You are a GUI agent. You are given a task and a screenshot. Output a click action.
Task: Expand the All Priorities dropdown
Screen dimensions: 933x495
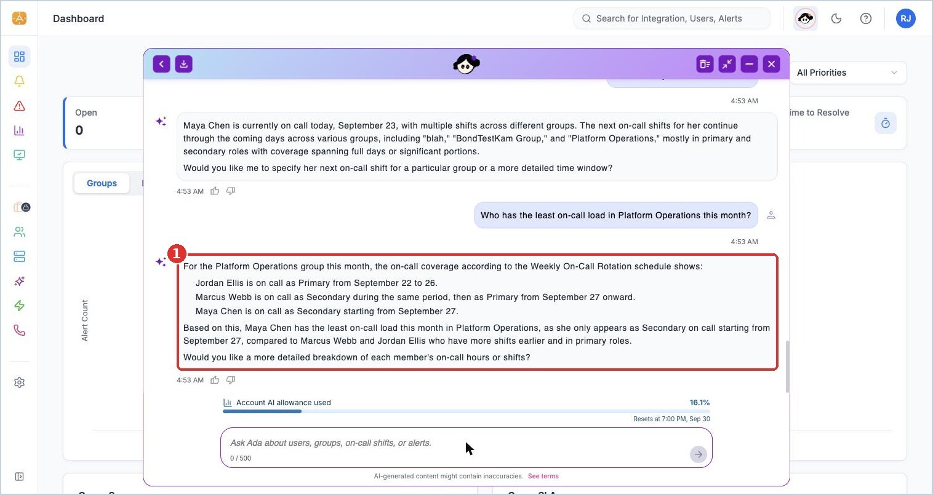click(847, 73)
